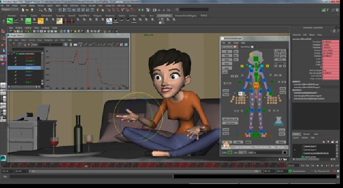
Task: Click the mirror pose button in picker
Action: click(x=230, y=123)
